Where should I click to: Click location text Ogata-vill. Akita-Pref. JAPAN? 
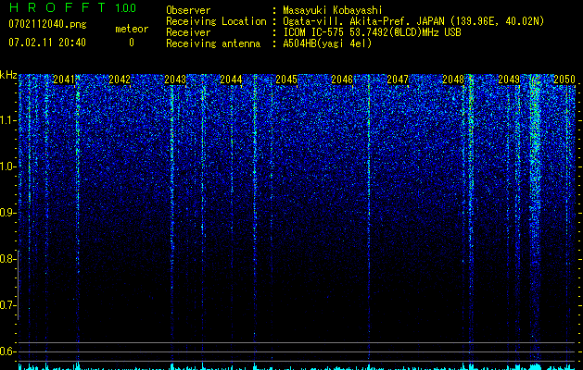pos(365,21)
